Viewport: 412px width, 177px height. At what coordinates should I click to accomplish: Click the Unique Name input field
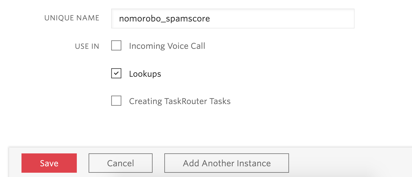click(233, 19)
